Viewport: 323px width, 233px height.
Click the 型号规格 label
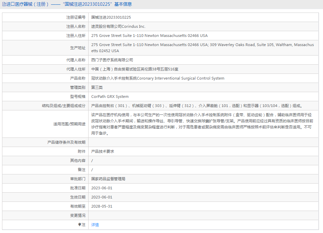tap(78, 97)
